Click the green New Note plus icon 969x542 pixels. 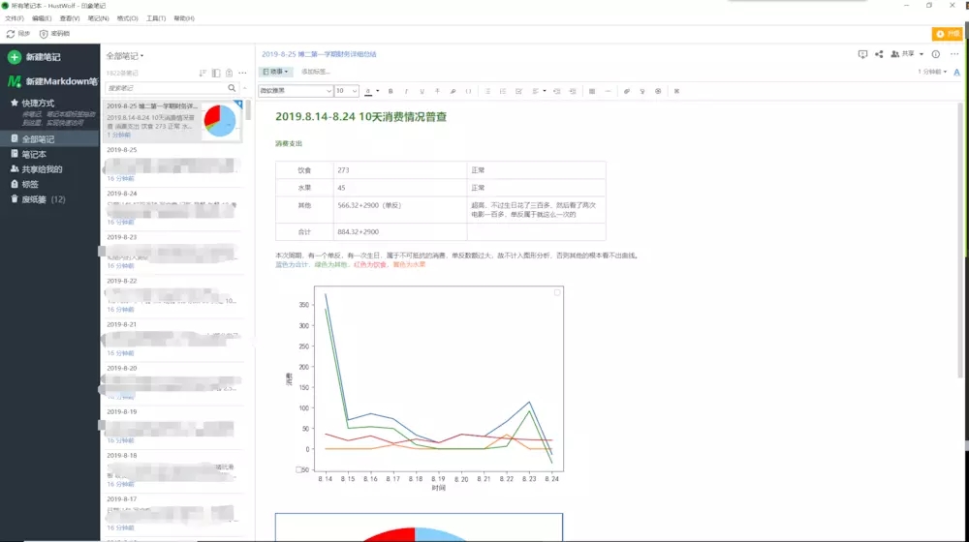(x=14, y=57)
